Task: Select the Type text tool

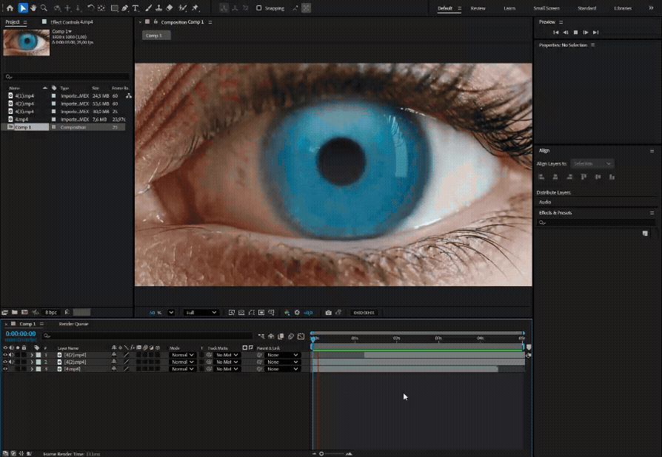Action: point(136,8)
